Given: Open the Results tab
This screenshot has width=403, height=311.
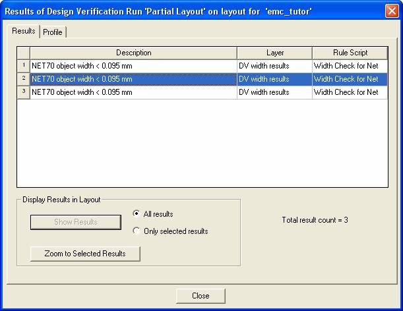Looking at the screenshot, I should [x=24, y=32].
